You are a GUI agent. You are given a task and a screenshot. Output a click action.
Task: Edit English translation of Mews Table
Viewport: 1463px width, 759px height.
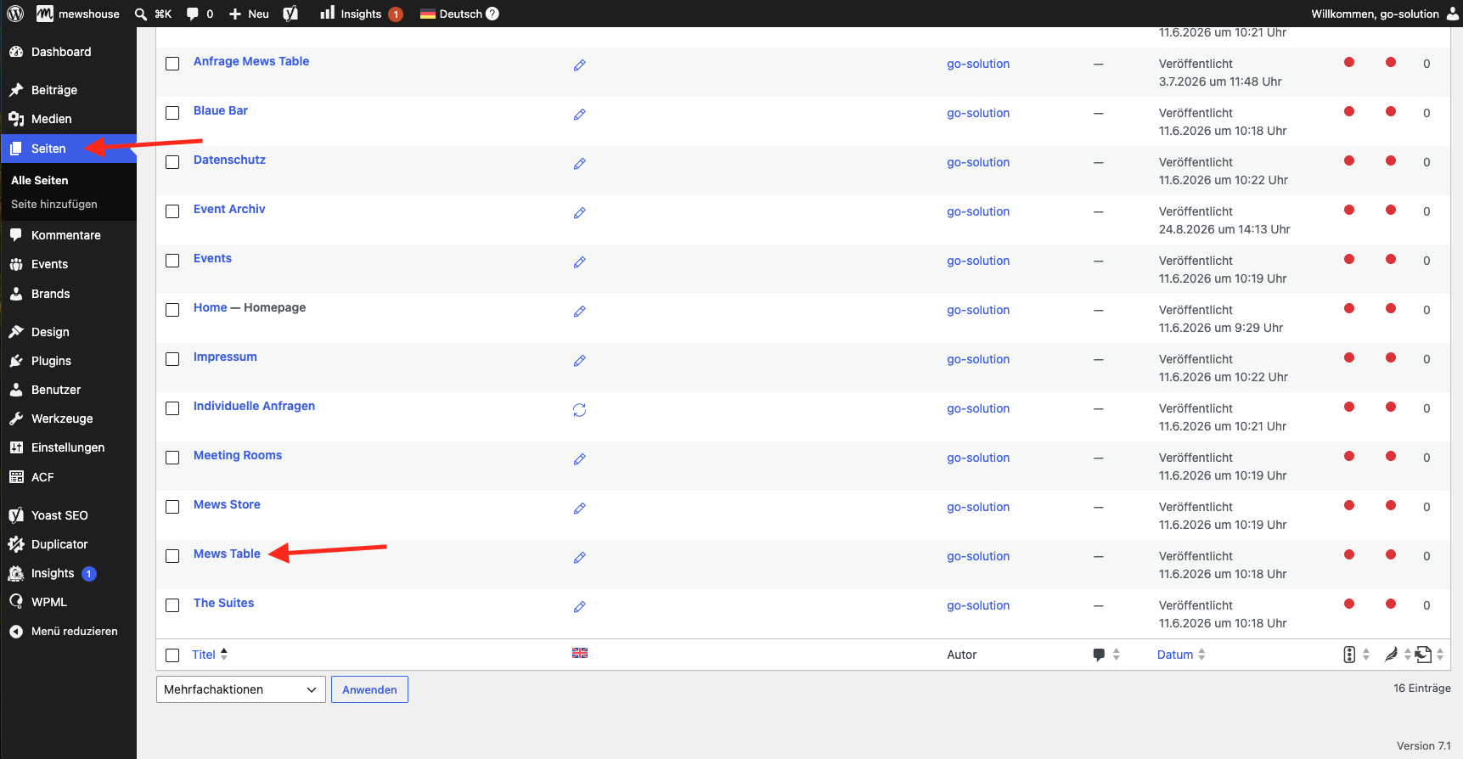580,558
